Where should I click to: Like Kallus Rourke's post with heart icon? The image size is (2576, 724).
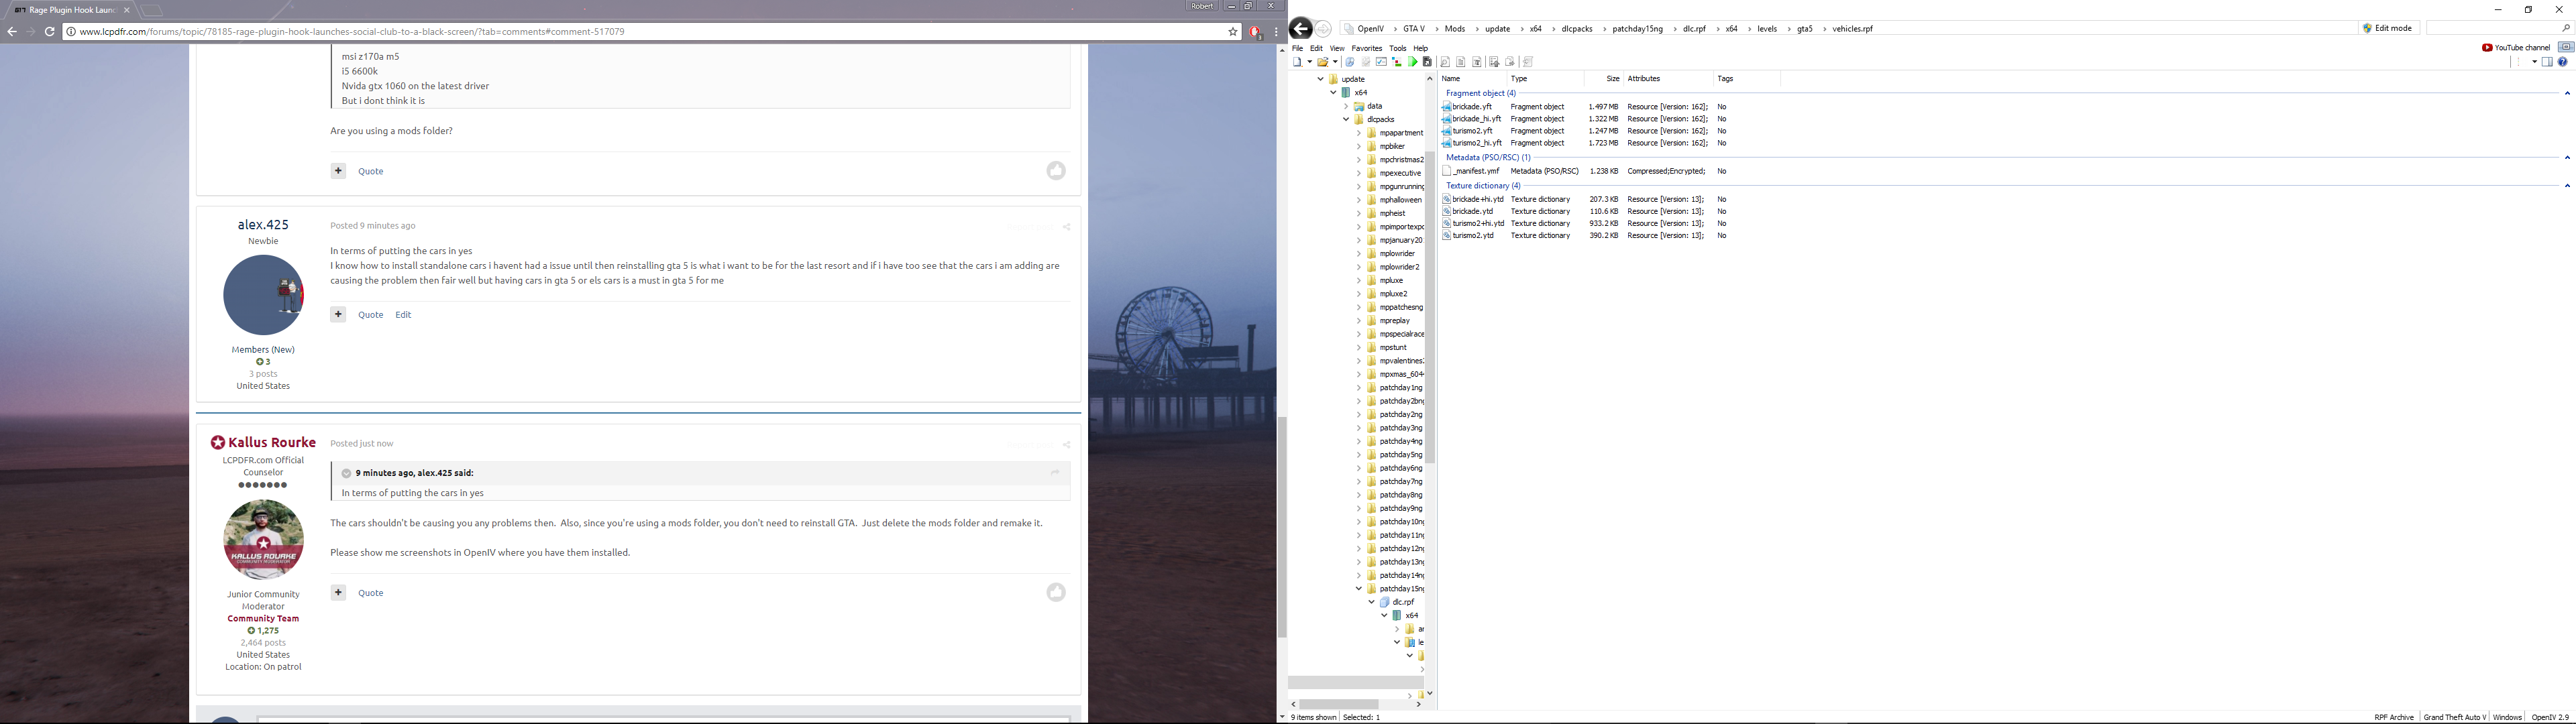click(x=1056, y=593)
